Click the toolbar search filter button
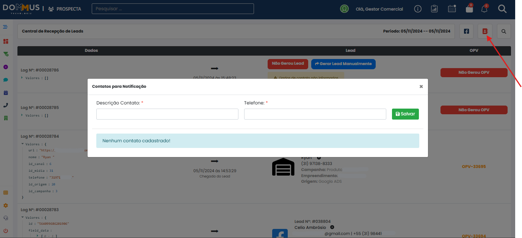The height and width of the screenshot is (238, 522). point(504,31)
